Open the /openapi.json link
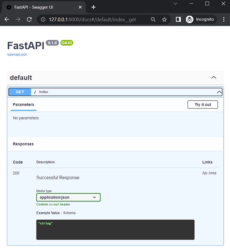230x251 pixels. click(x=17, y=54)
